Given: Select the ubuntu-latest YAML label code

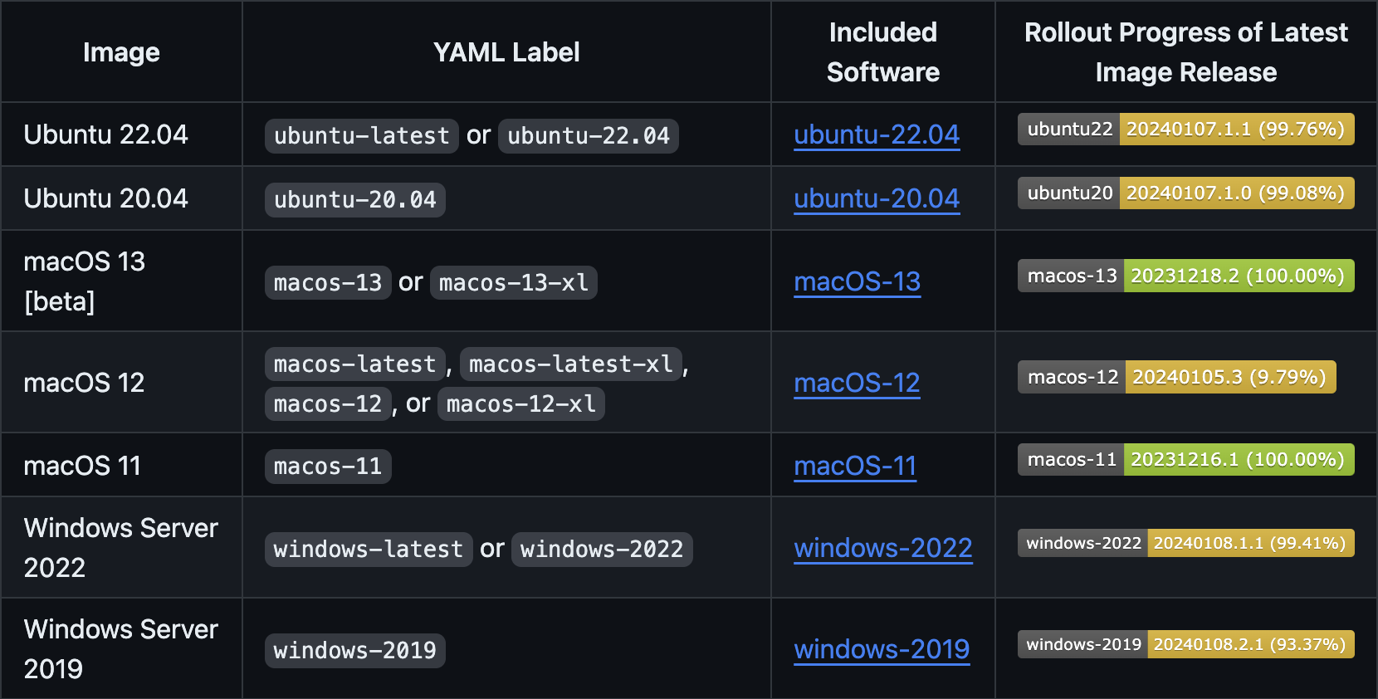Looking at the screenshot, I should (x=362, y=135).
